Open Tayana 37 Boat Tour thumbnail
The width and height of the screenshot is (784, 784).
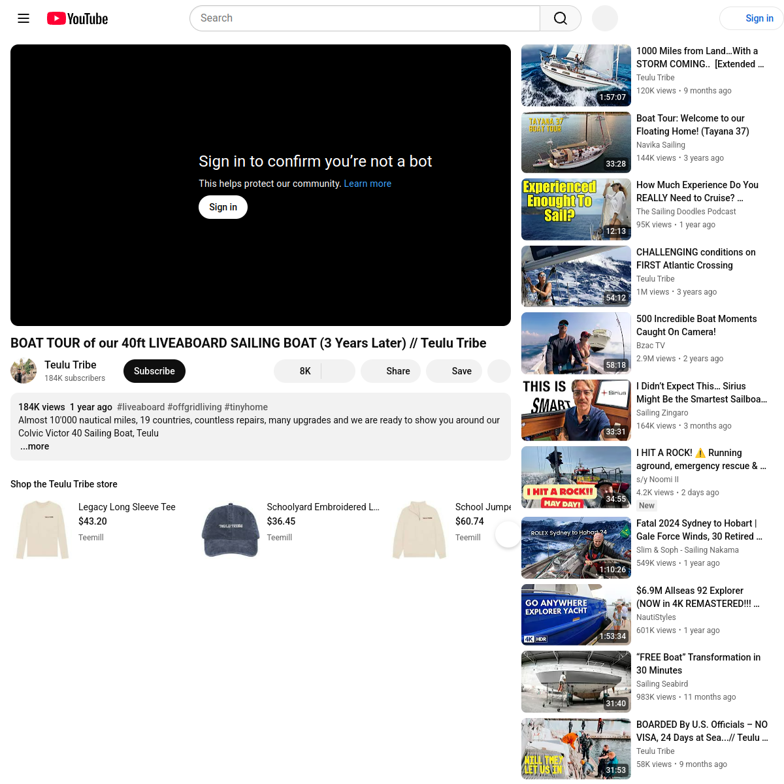point(576,142)
